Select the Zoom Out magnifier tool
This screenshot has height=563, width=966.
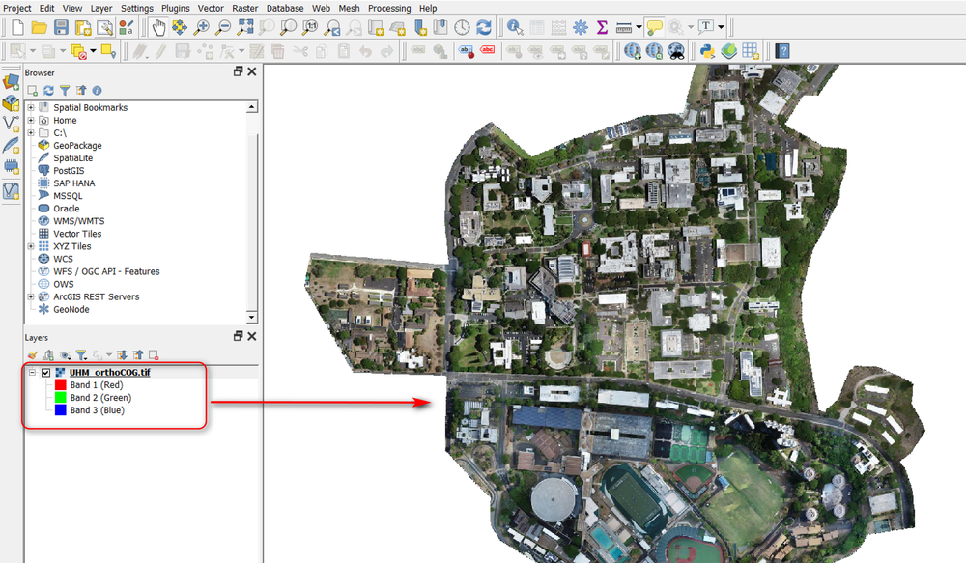(222, 28)
